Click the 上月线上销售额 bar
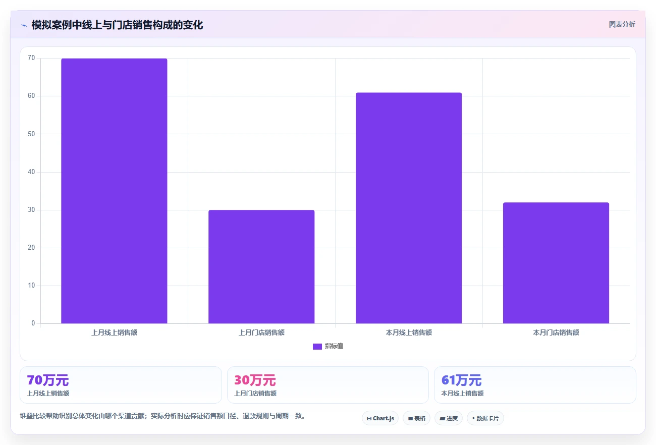Screen dimensions: 656x445 click(x=114, y=191)
